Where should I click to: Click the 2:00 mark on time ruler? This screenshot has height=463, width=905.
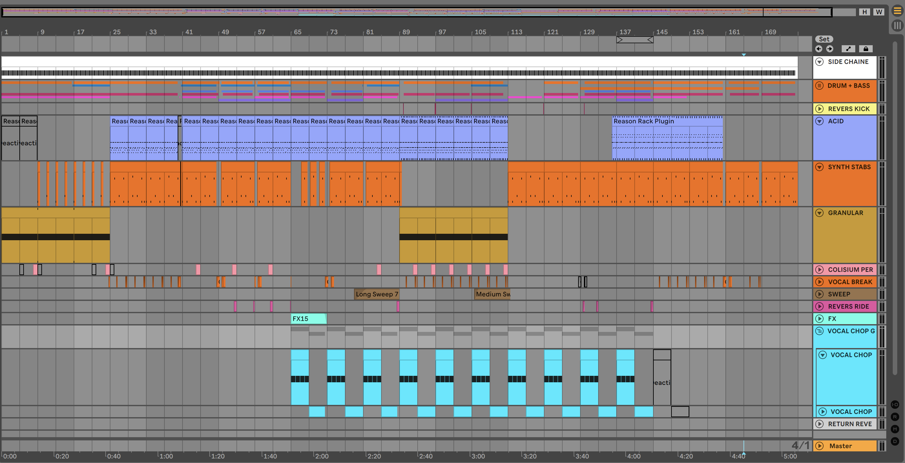pos(321,456)
